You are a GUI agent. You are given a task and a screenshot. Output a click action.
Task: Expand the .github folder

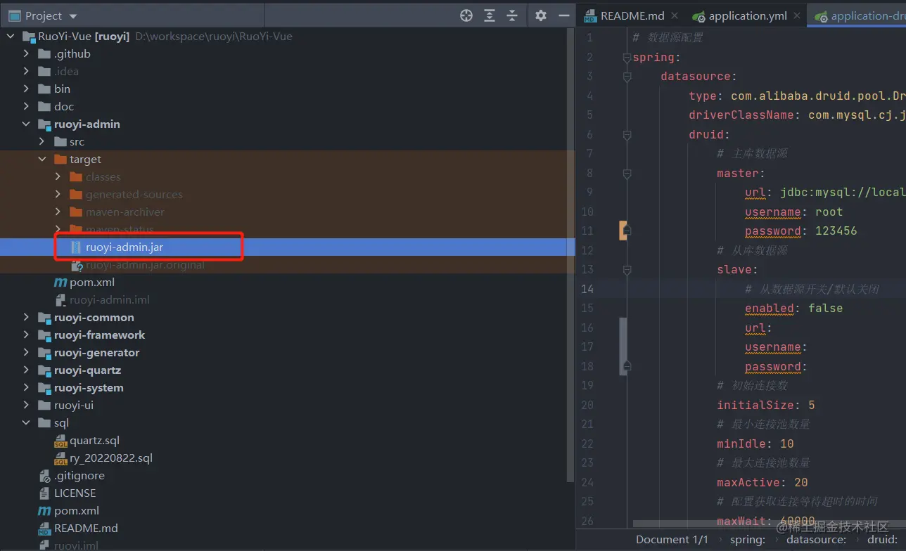point(26,54)
